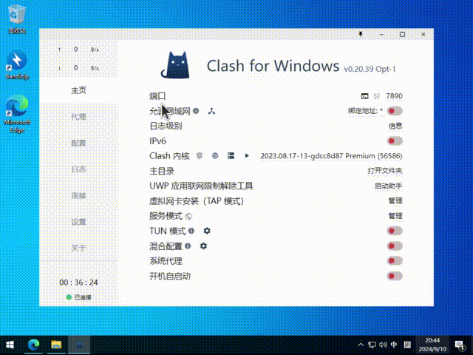Click the port number 7890
This screenshot has height=355, width=473.
coord(394,96)
